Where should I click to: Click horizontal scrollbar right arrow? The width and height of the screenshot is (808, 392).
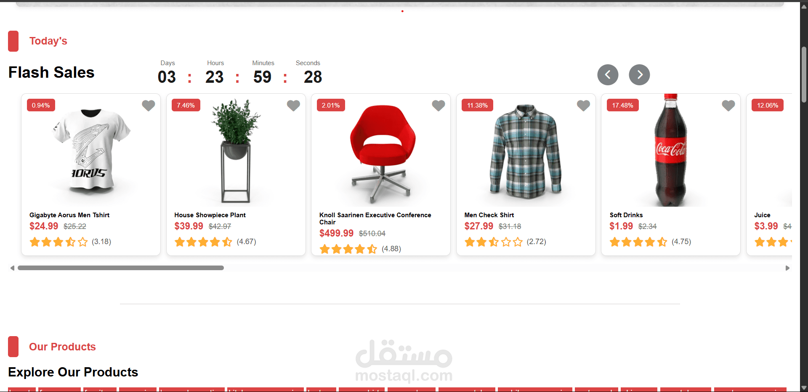click(x=787, y=268)
